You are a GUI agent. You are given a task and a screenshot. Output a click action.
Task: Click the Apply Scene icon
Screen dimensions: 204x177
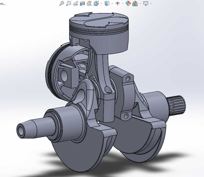pos(135,3)
